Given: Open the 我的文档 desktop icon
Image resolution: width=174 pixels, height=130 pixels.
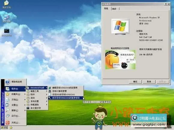Looking at the screenshot, I should (x=7, y=4).
